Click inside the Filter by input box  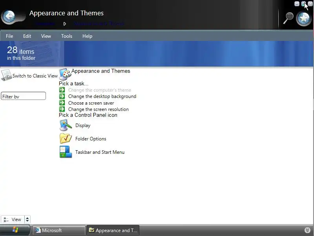tap(23, 96)
